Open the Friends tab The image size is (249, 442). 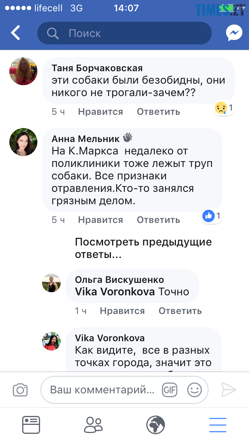click(x=93, y=424)
